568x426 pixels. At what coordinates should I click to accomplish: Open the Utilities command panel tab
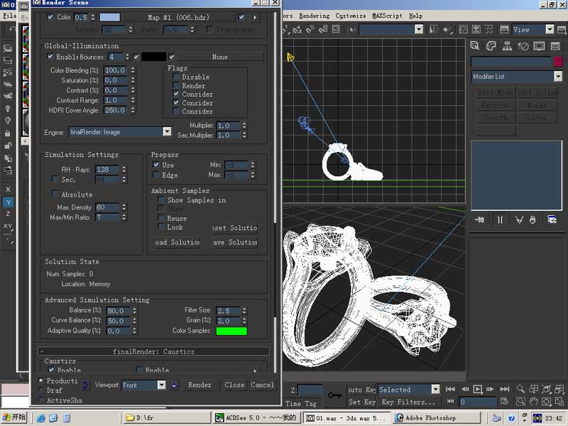555,46
